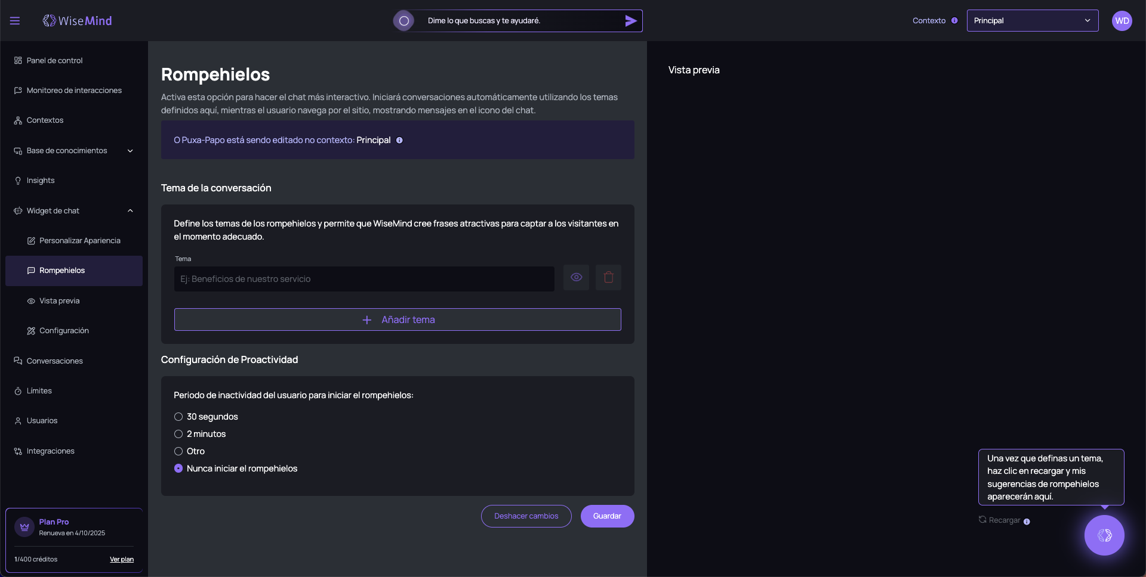This screenshot has width=1146, height=577.
Task: Open the Principal context dropdown
Action: (x=1032, y=21)
